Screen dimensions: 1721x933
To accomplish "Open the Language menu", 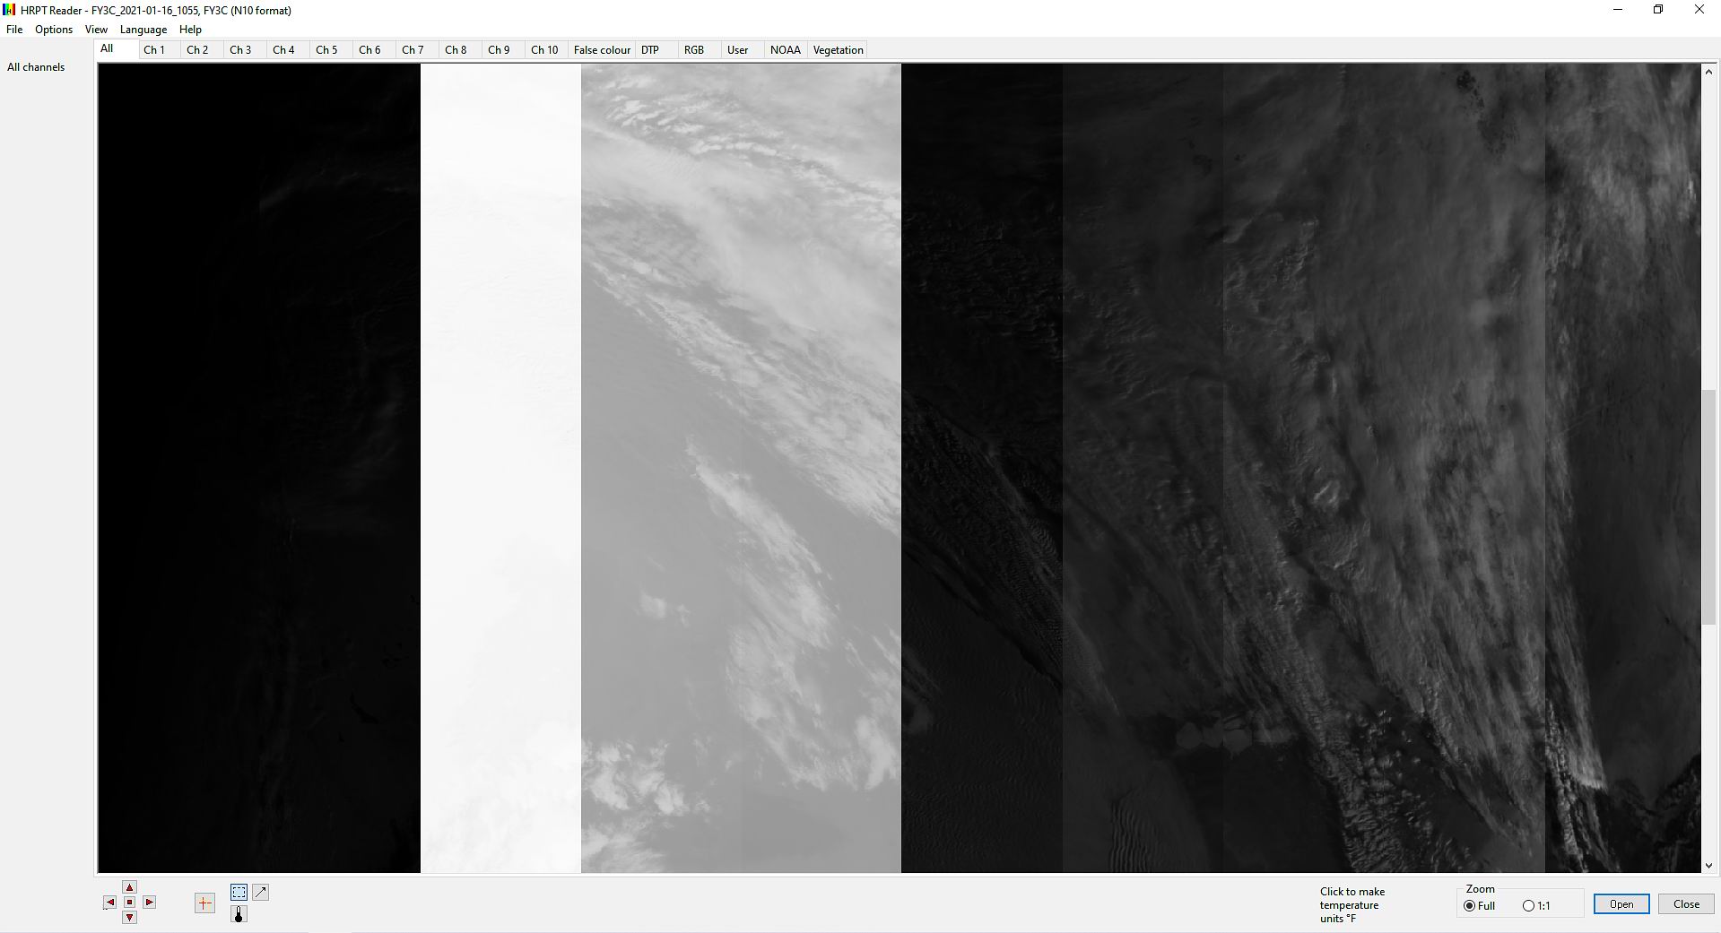I will point(143,30).
